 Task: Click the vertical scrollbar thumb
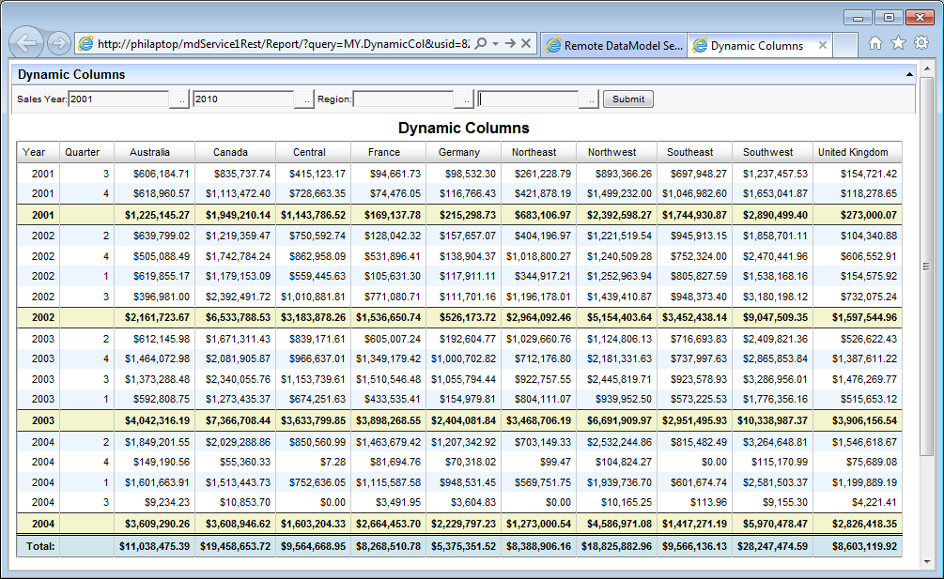(x=926, y=266)
